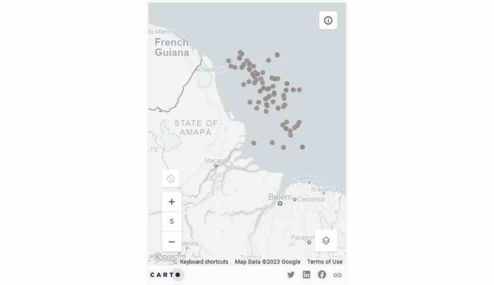Click the Macapá city label
This screenshot has height=285, width=494.
[216, 161]
